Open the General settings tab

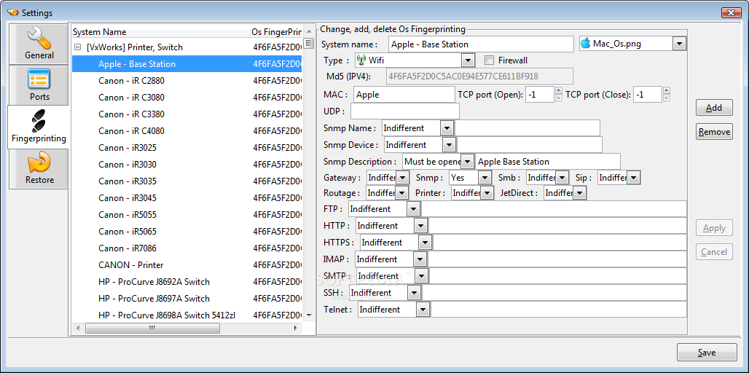pos(38,44)
